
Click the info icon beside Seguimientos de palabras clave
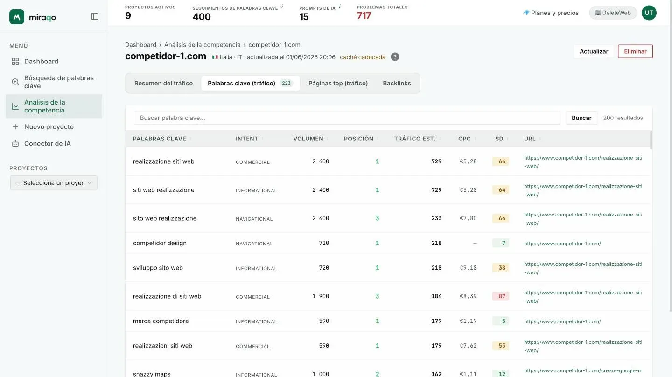282,7
